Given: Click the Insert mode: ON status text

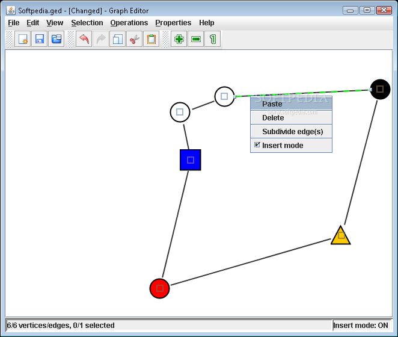Looking at the screenshot, I should click(x=361, y=326).
